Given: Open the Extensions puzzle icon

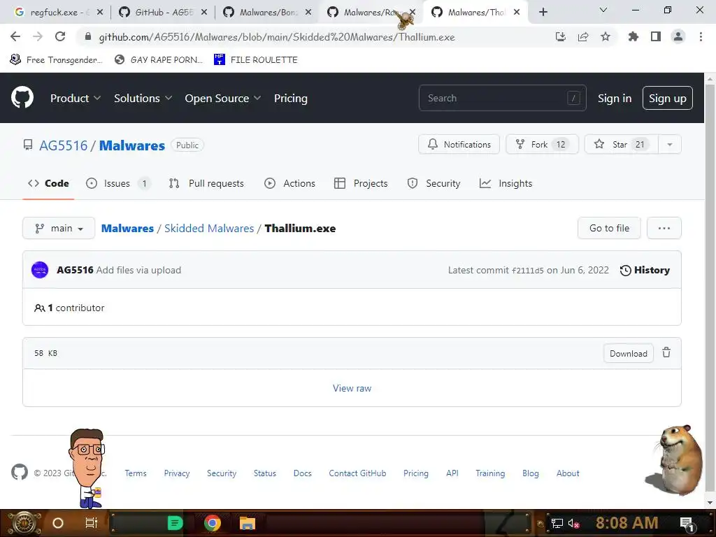Looking at the screenshot, I should tap(633, 37).
